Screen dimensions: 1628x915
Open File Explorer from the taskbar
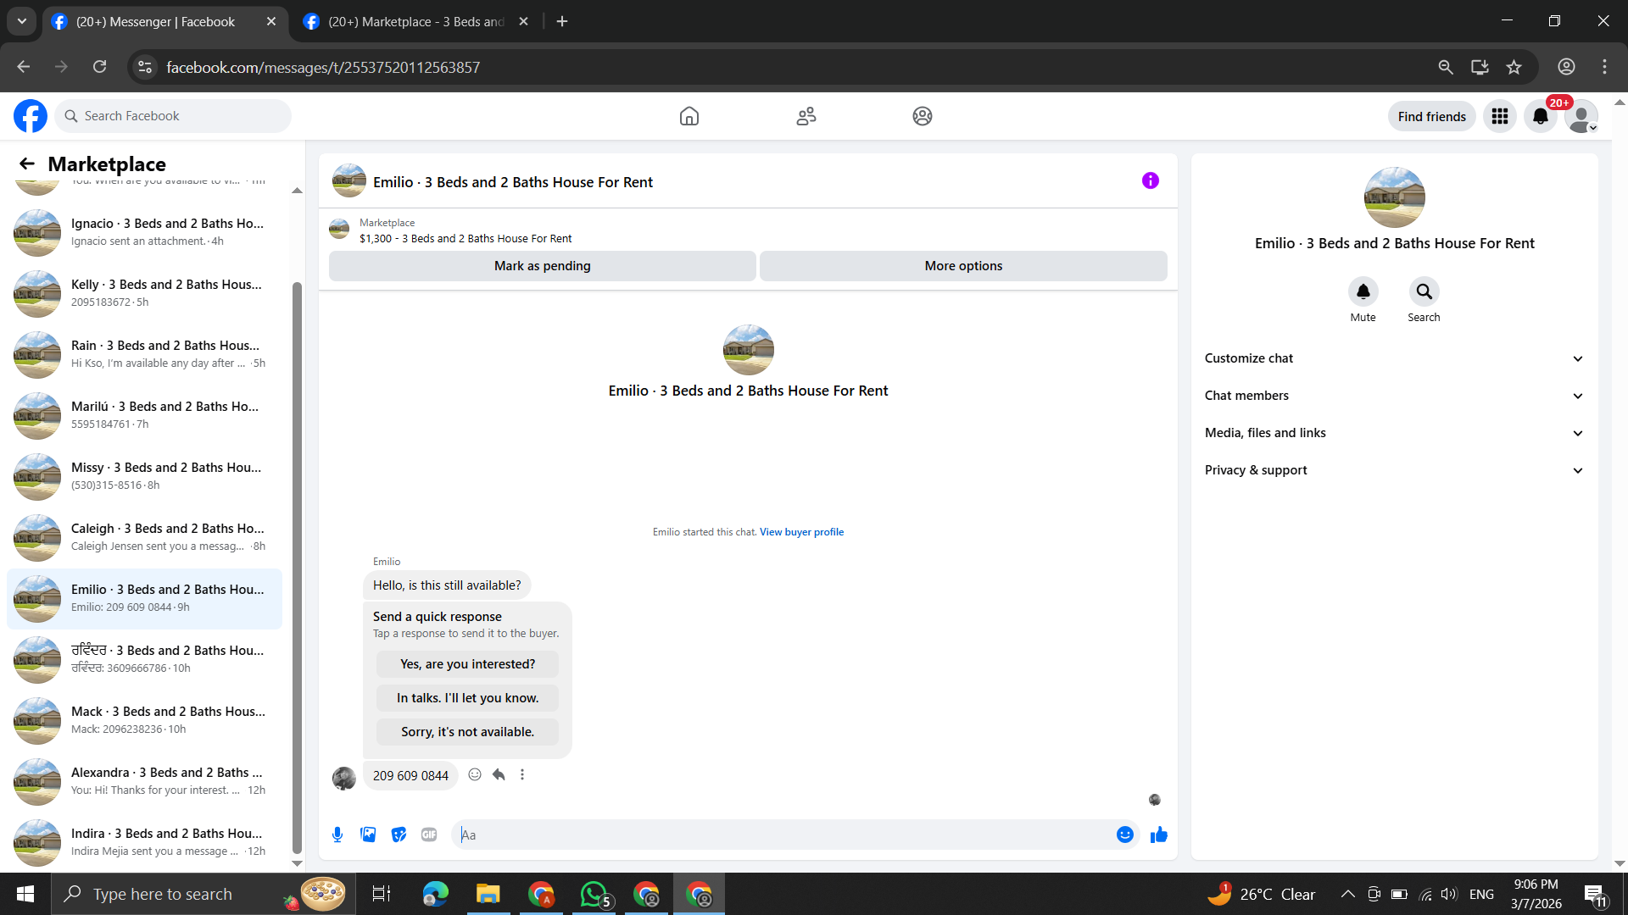(488, 894)
